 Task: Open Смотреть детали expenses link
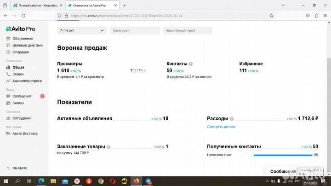221,127
